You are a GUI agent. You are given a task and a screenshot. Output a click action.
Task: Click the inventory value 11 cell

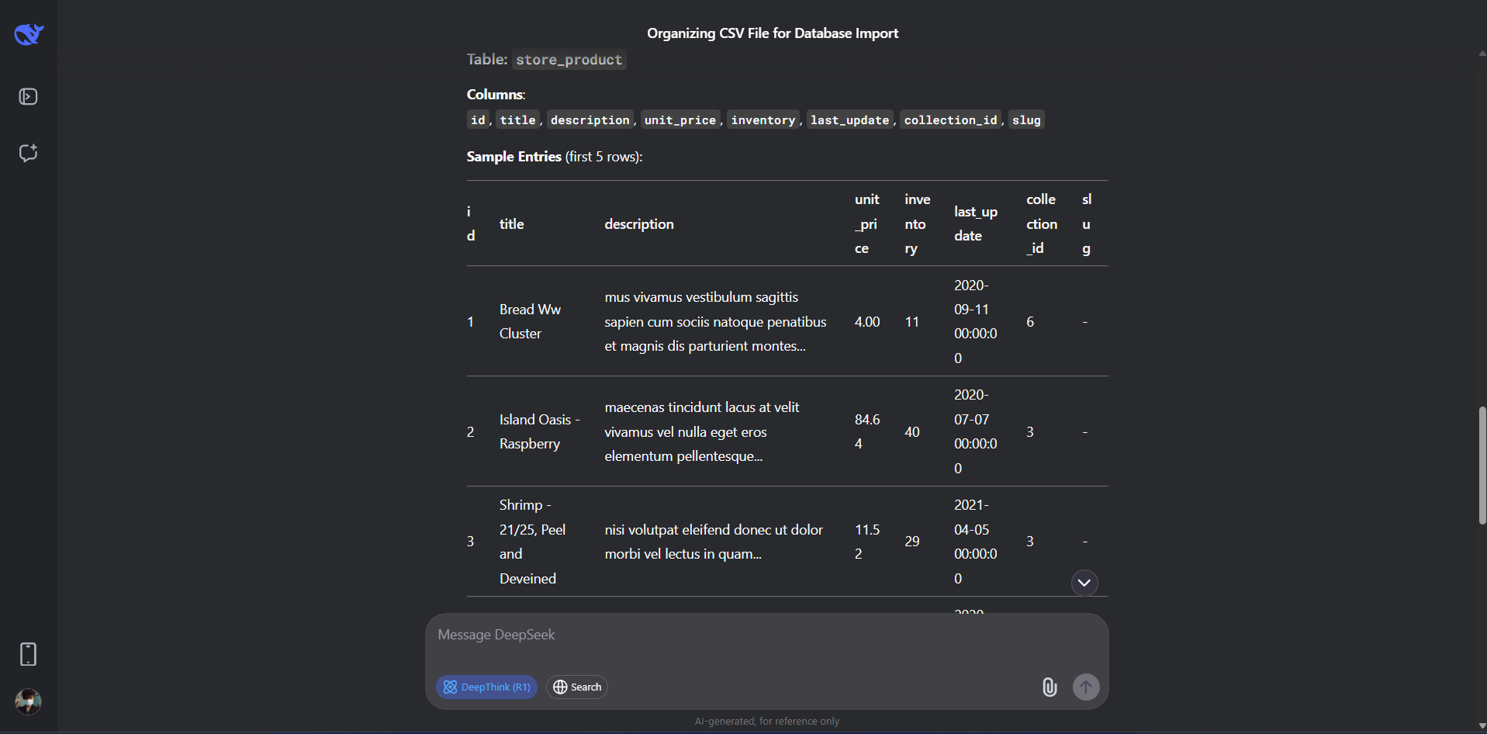click(912, 322)
